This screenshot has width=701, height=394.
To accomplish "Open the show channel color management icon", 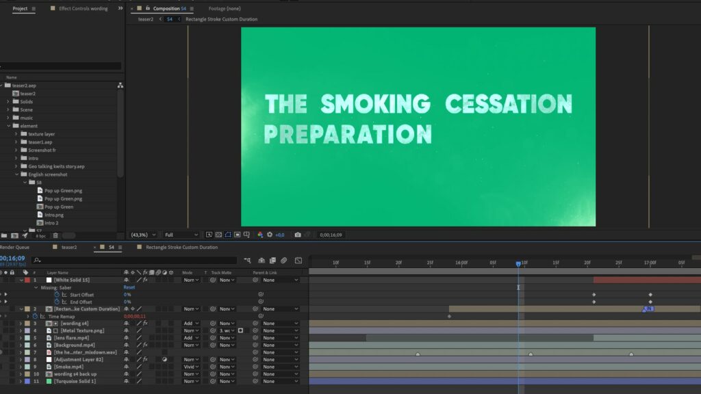I will click(260, 235).
